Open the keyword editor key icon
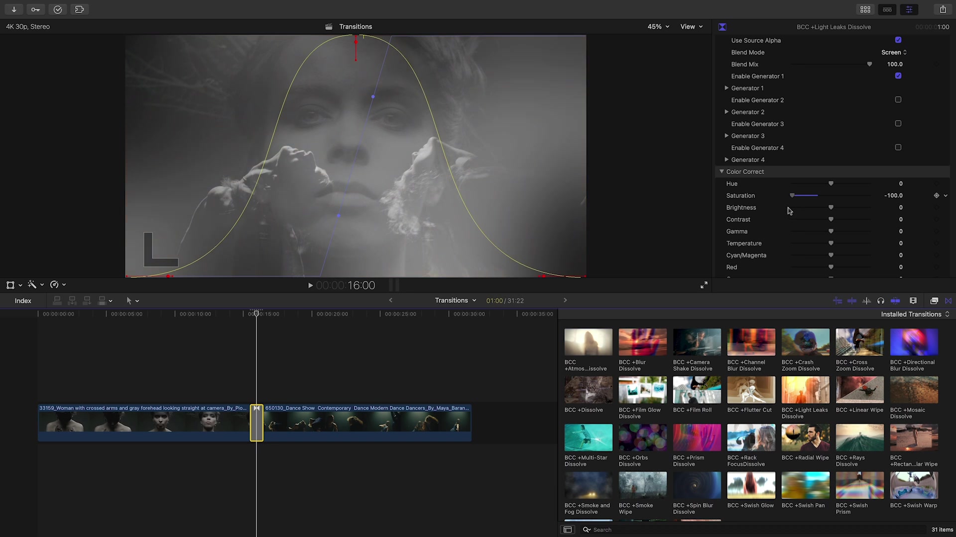The height and width of the screenshot is (537, 956). click(35, 9)
